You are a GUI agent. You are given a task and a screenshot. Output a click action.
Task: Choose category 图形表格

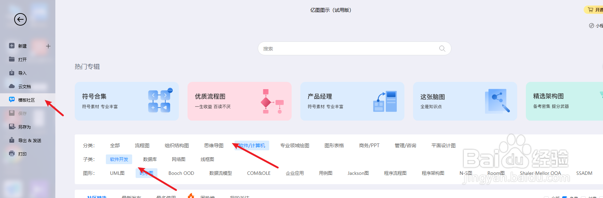click(334, 145)
